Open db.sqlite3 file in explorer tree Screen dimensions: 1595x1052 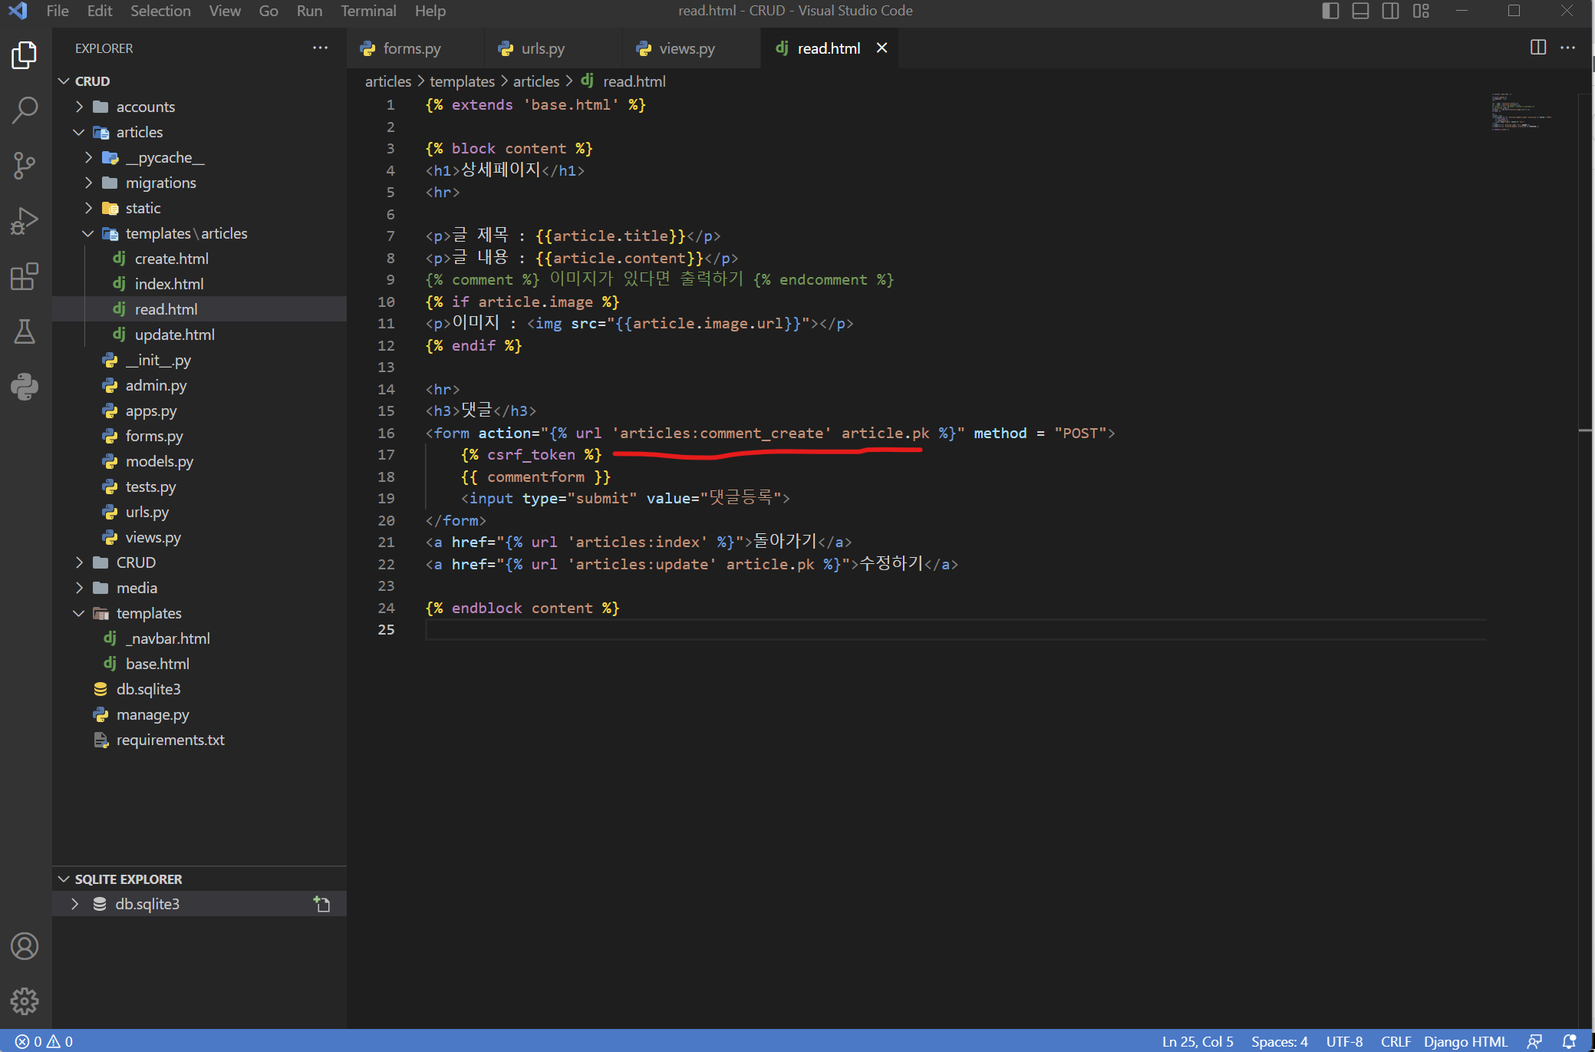[x=148, y=689]
